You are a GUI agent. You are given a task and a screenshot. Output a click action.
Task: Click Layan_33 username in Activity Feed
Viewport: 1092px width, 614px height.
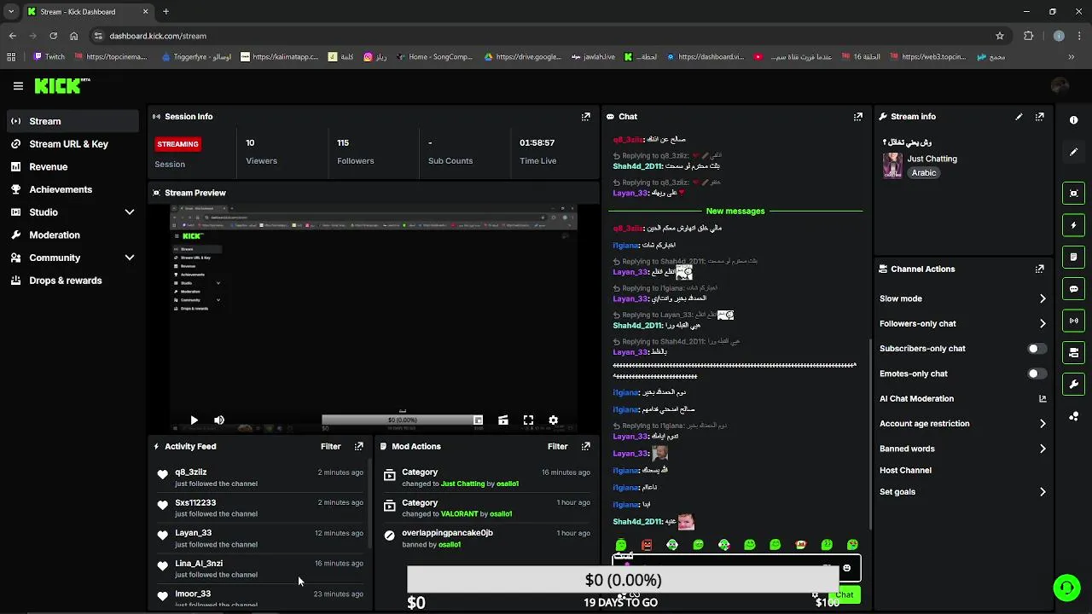click(x=193, y=533)
